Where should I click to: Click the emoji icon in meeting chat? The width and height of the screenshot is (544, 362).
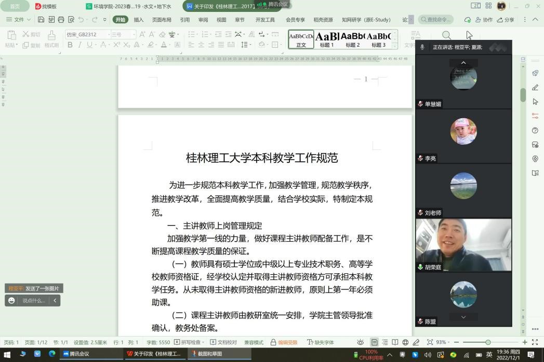[11, 300]
